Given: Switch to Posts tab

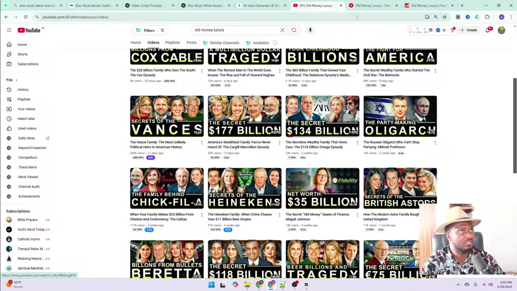Looking at the screenshot, I should click(191, 42).
